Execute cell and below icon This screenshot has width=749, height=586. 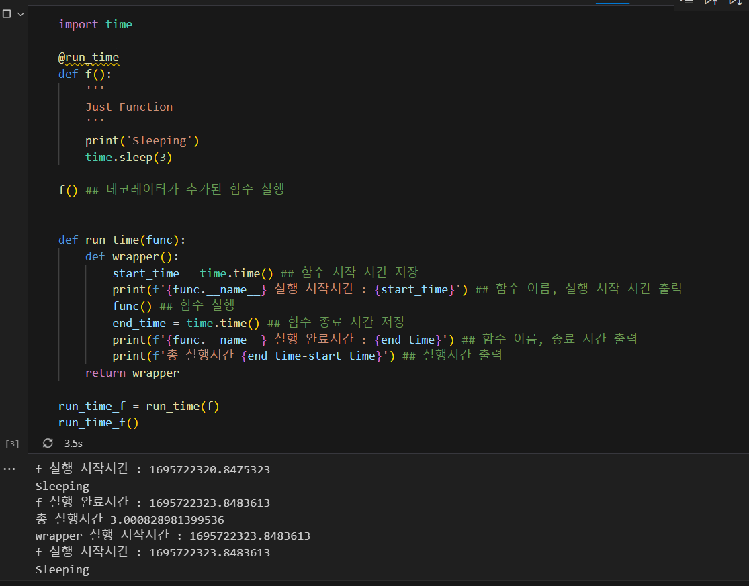pyautogui.click(x=736, y=3)
